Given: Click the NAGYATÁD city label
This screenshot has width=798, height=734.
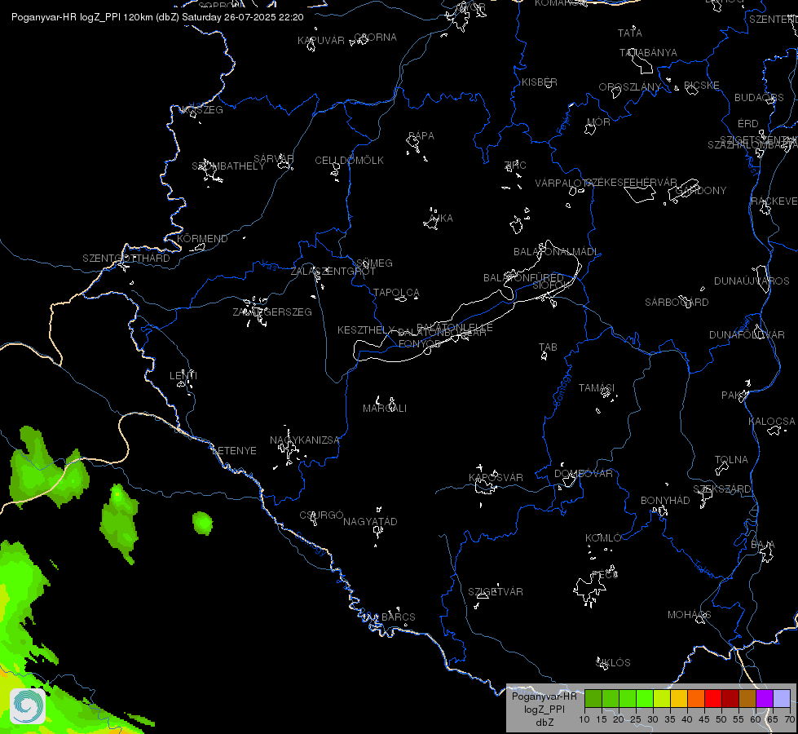Looking at the screenshot, I should click(370, 522).
